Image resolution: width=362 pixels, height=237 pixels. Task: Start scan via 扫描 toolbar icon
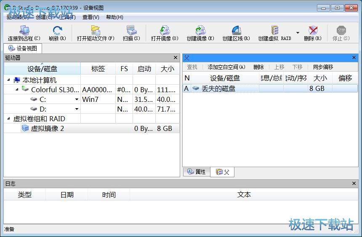pos(131,31)
